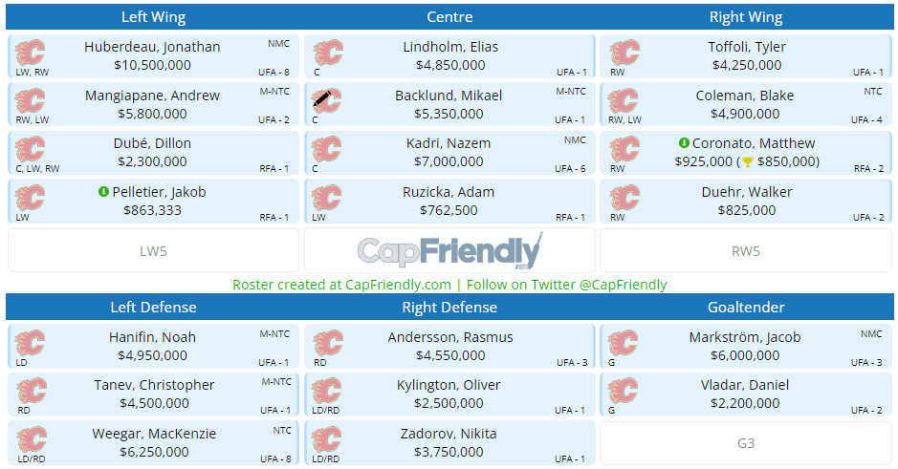Viewport: 898px width, 469px height.
Task: Click the green icon beside Coronato, Matthew
Action: pos(684,143)
